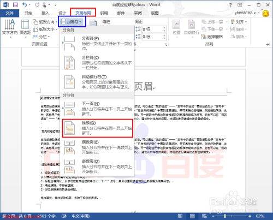Click the proofing status icon
Image resolution: width=273 pixels, height=220 pixels.
click(x=64, y=216)
